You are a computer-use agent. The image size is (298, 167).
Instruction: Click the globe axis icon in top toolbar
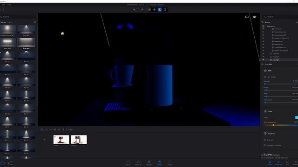tap(149, 10)
